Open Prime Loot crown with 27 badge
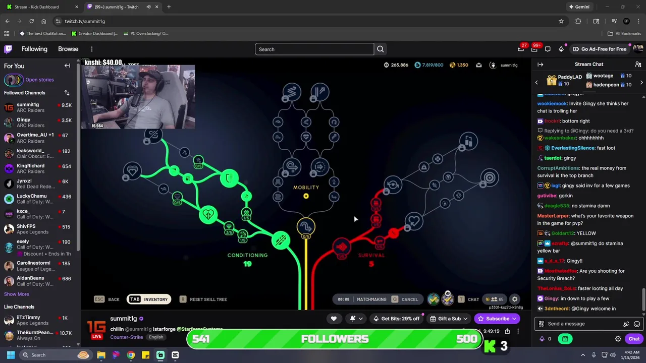646x363 pixels. (521, 49)
